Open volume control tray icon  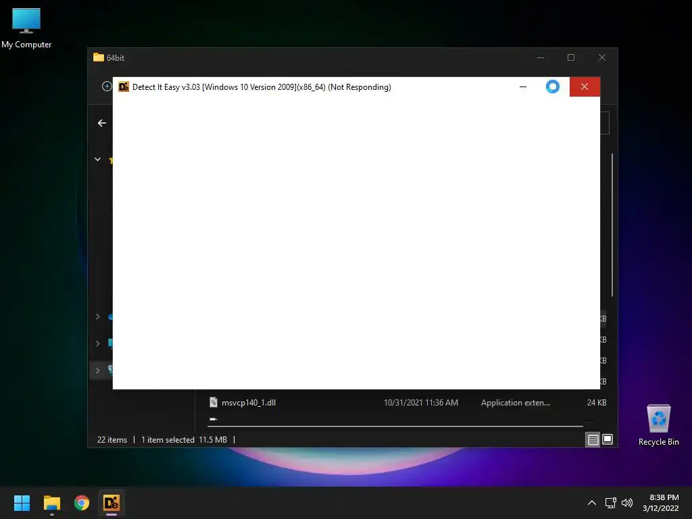(626, 503)
